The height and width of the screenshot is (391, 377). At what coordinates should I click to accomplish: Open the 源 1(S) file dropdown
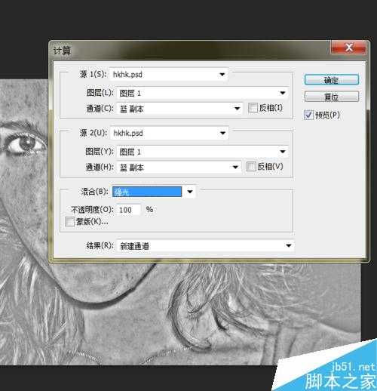pos(222,74)
